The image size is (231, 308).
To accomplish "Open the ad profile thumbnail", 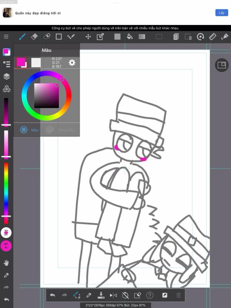I will pos(8,13).
